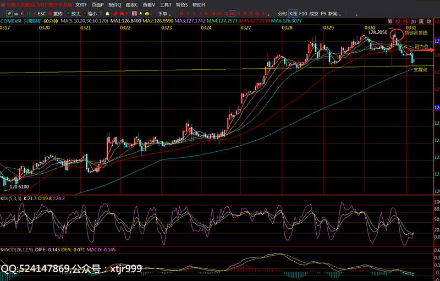Image resolution: width=440 pixels, height=281 pixels.
Task: Open the 图表C chart menu dropdown
Action: [131, 4]
